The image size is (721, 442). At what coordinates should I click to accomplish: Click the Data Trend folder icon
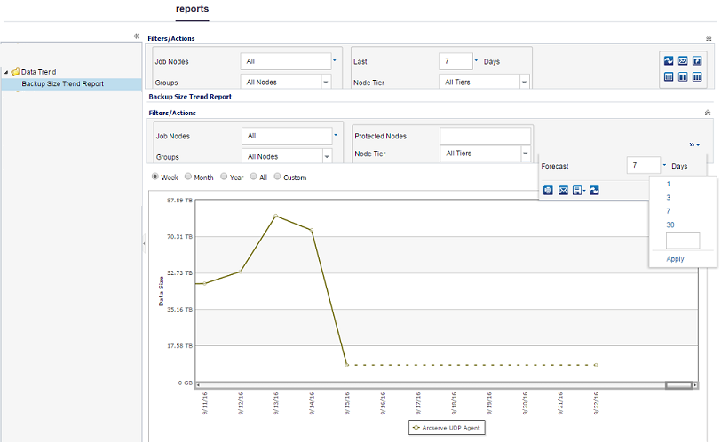[x=15, y=72]
